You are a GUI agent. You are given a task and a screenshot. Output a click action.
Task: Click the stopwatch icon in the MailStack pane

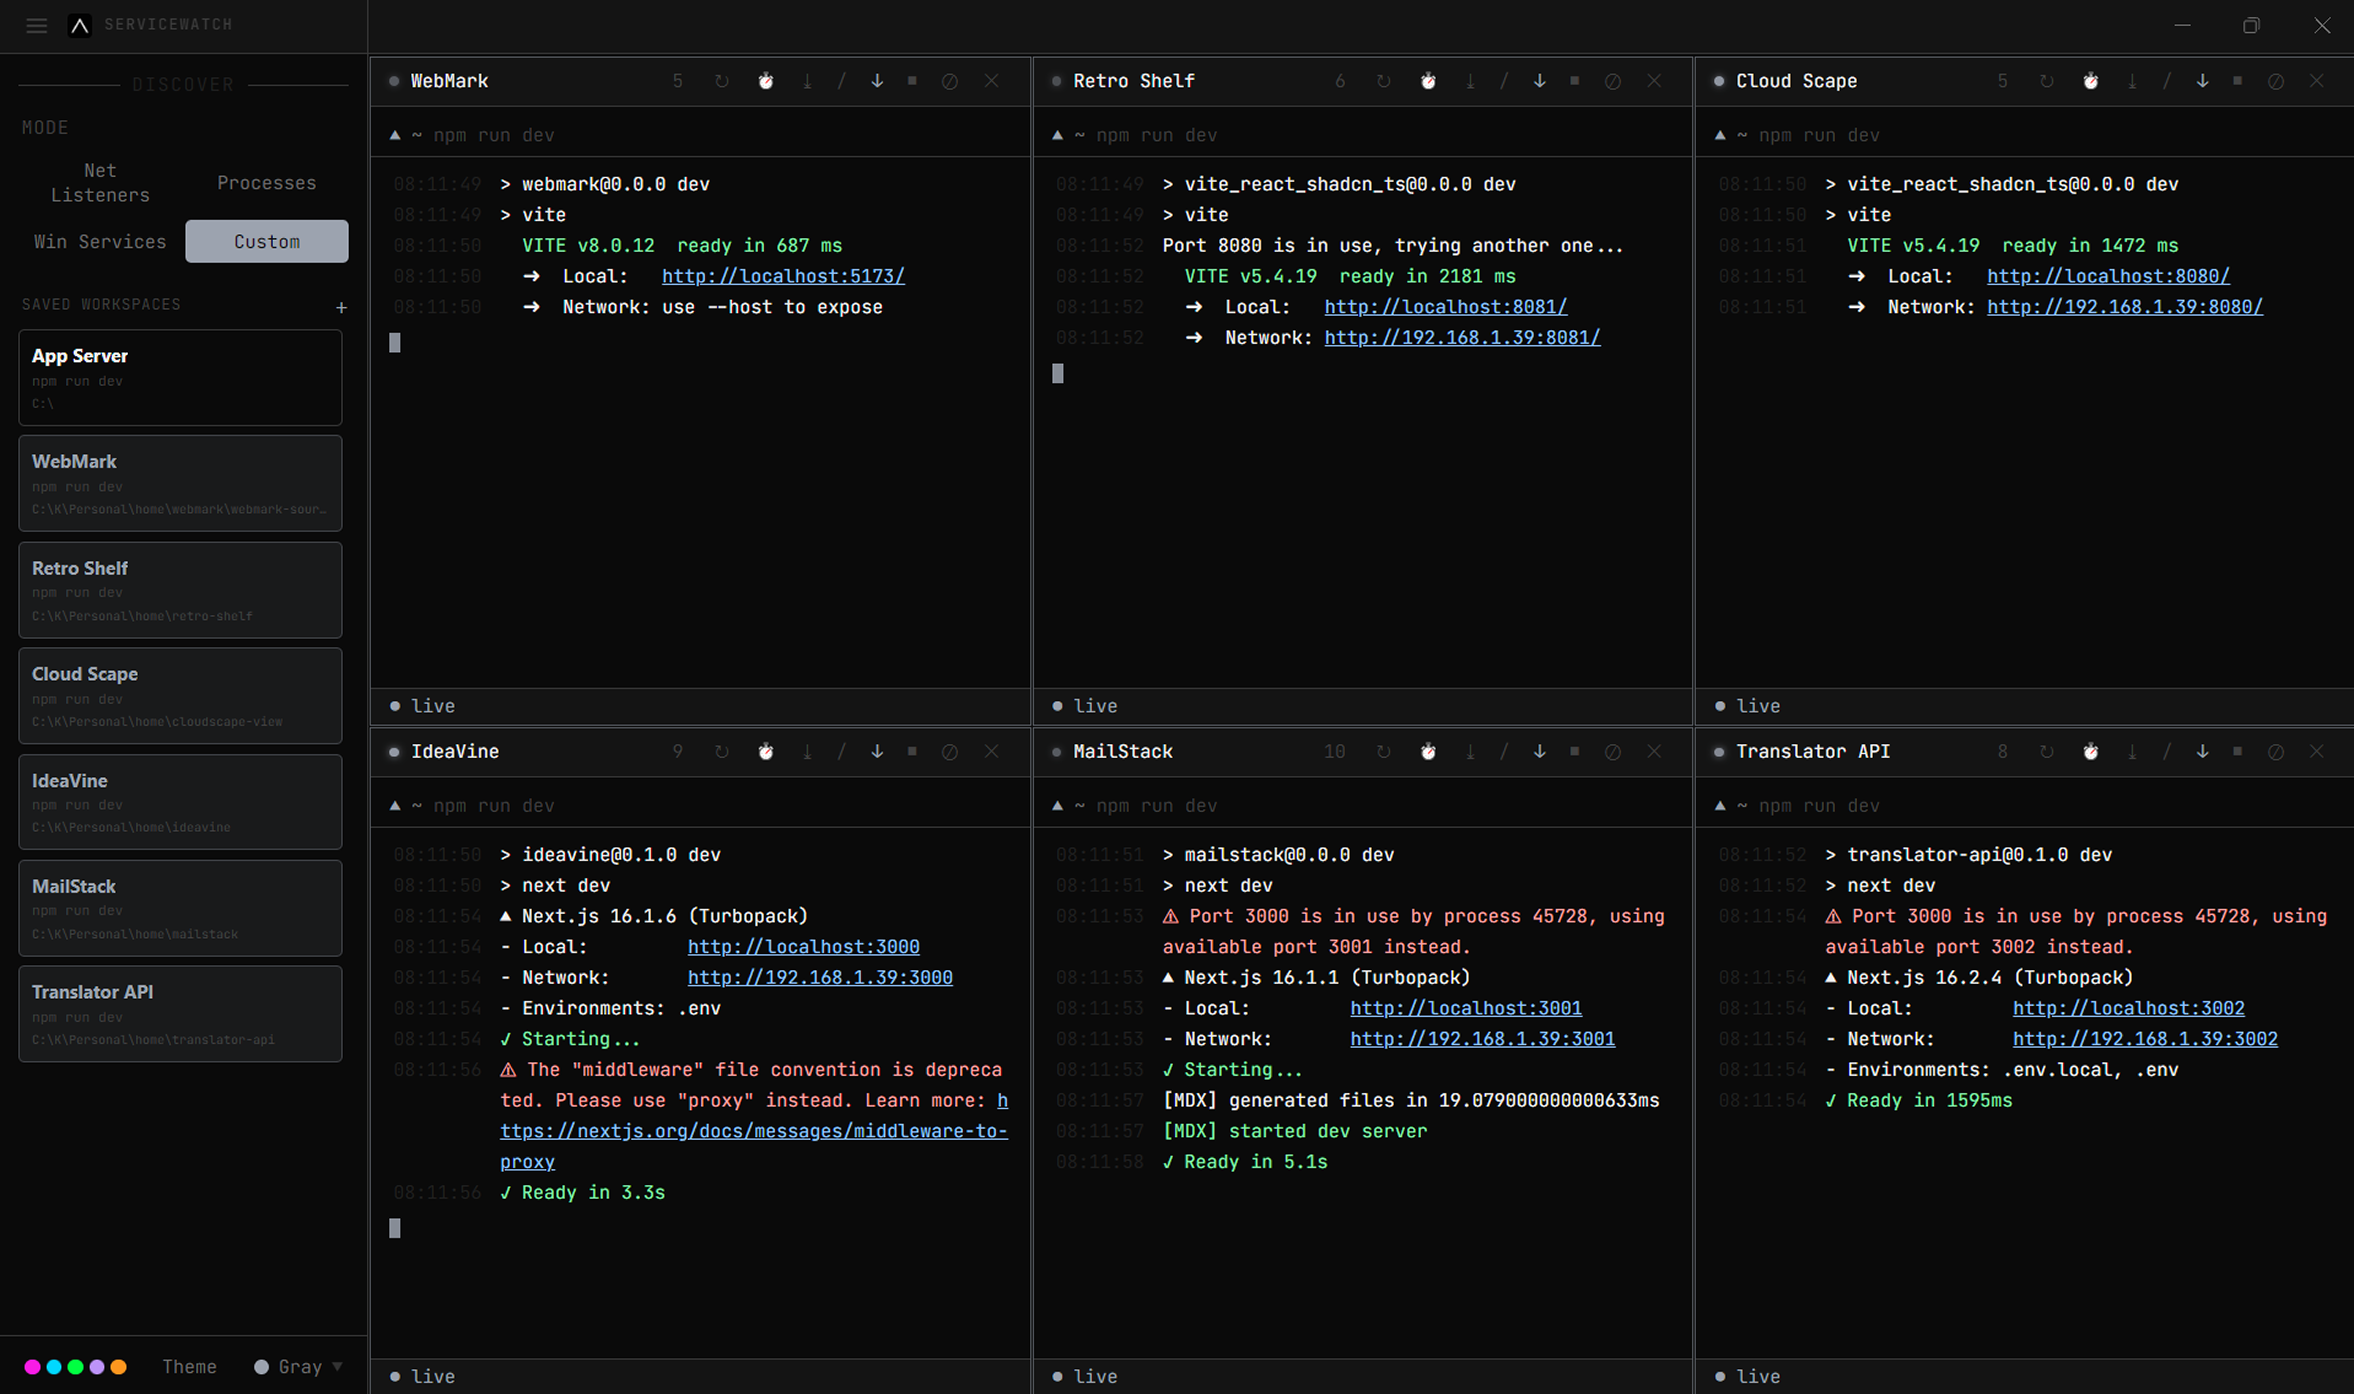click(1428, 752)
